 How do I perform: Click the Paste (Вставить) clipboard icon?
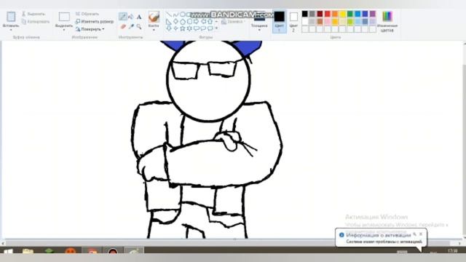click(11, 17)
